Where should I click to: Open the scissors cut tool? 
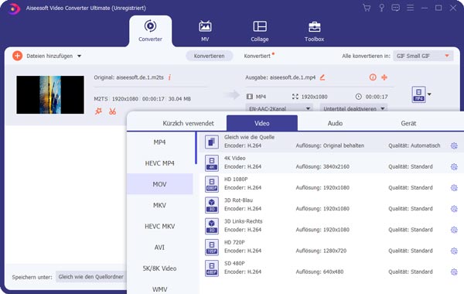[112, 111]
